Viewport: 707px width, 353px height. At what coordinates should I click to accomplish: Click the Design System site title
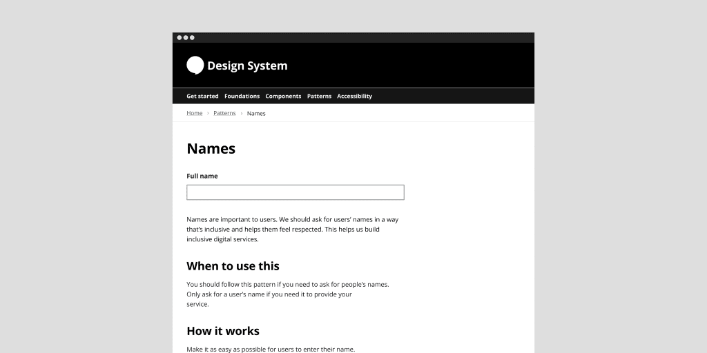(247, 66)
